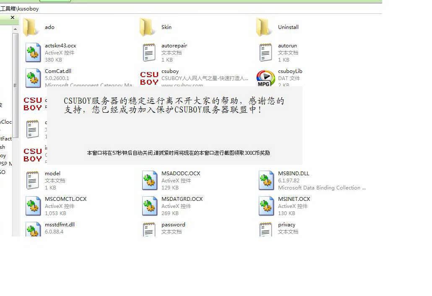Select the privacy text document icon
432x296 pixels.
(265, 229)
